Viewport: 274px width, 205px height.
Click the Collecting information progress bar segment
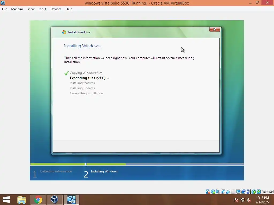58,164
